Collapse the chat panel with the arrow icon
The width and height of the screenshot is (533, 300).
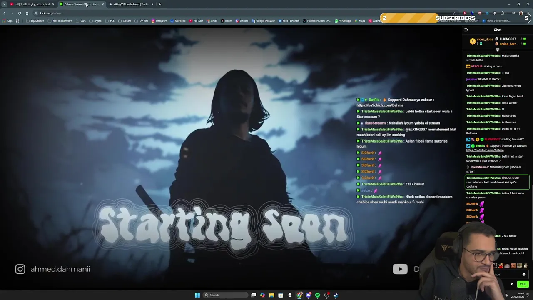[x=466, y=30]
